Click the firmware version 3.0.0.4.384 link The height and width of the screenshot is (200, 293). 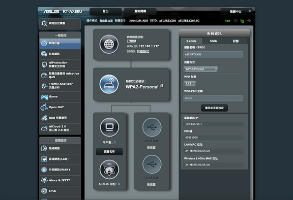pos(138,20)
